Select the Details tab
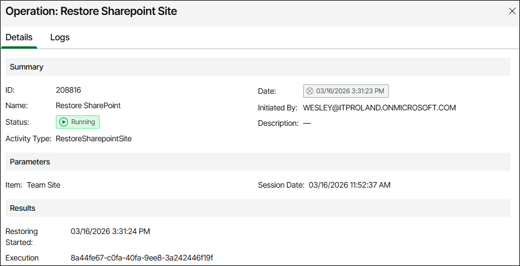This screenshot has width=520, height=266. (19, 38)
